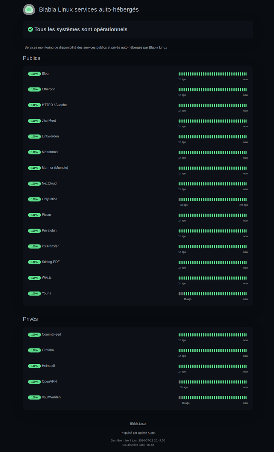
Task: Click the HTTPD / Apache service name
Action: click(x=54, y=105)
